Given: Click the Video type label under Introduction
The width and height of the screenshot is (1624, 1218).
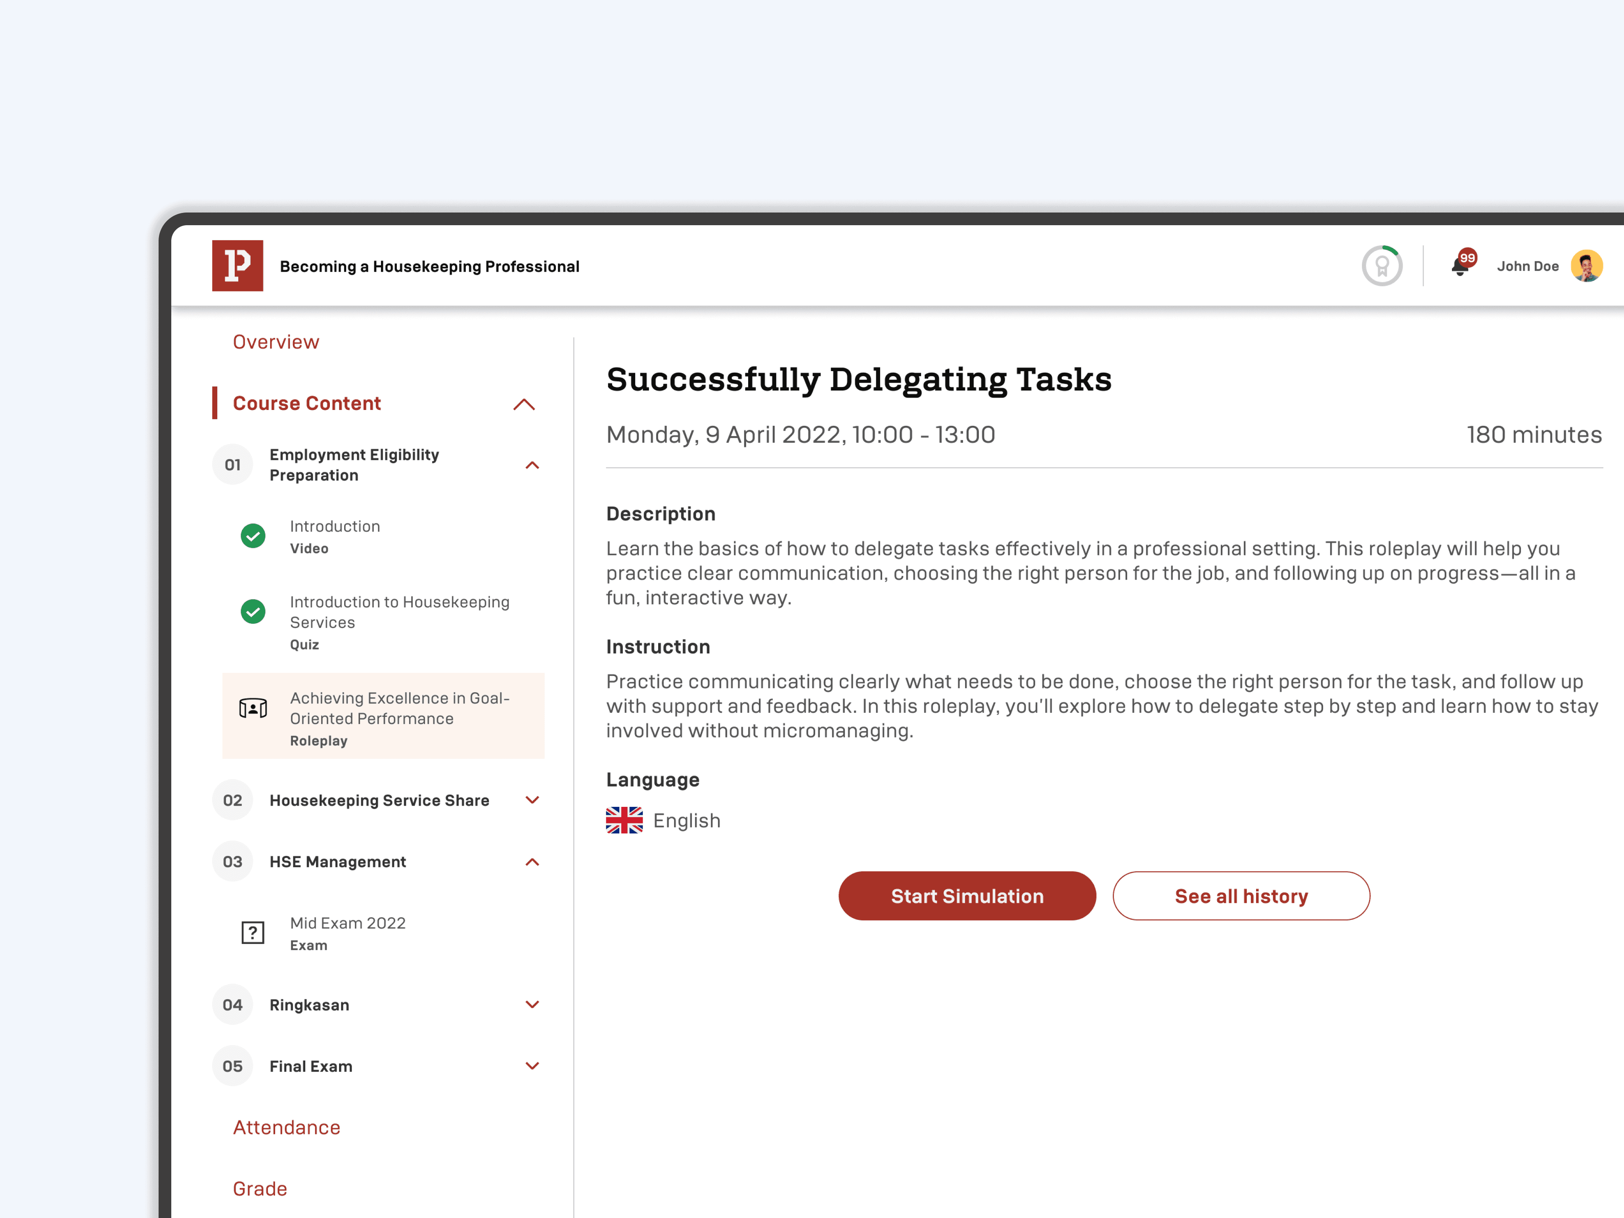Looking at the screenshot, I should pyautogui.click(x=309, y=548).
